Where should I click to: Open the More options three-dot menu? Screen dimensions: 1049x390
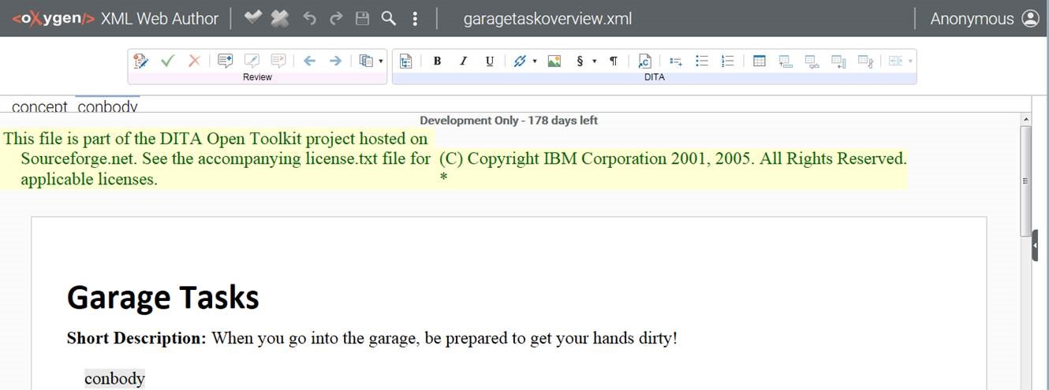(415, 18)
